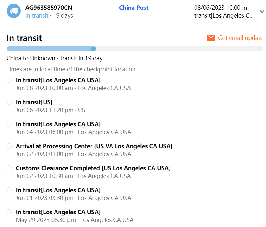Click the In transit[US] checkpoint marker

tap(9, 102)
